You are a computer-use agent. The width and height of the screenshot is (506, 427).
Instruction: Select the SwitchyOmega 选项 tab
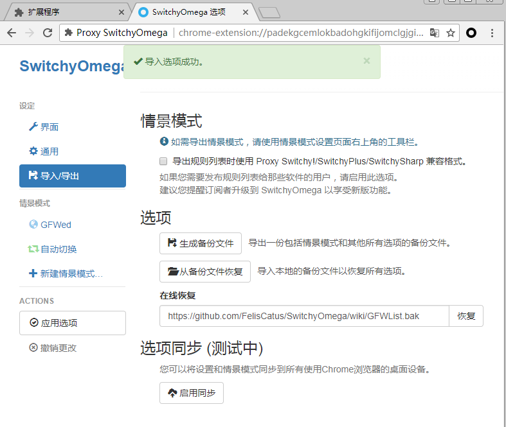[192, 12]
